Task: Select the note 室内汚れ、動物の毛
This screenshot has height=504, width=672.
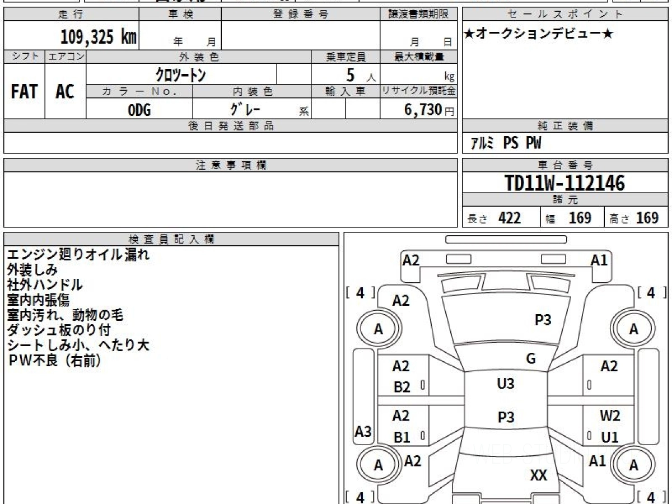Action: click(x=65, y=315)
